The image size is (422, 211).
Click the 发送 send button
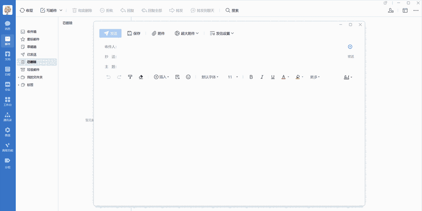(x=111, y=33)
